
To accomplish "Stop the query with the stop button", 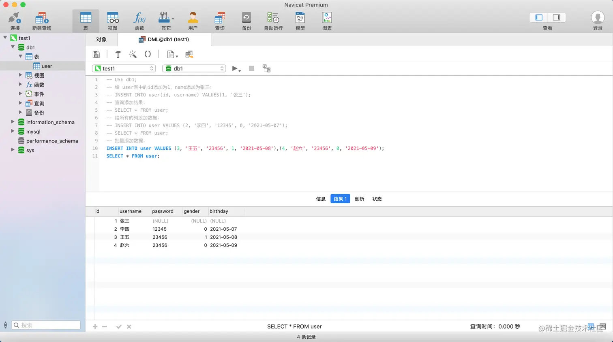I will (x=251, y=68).
